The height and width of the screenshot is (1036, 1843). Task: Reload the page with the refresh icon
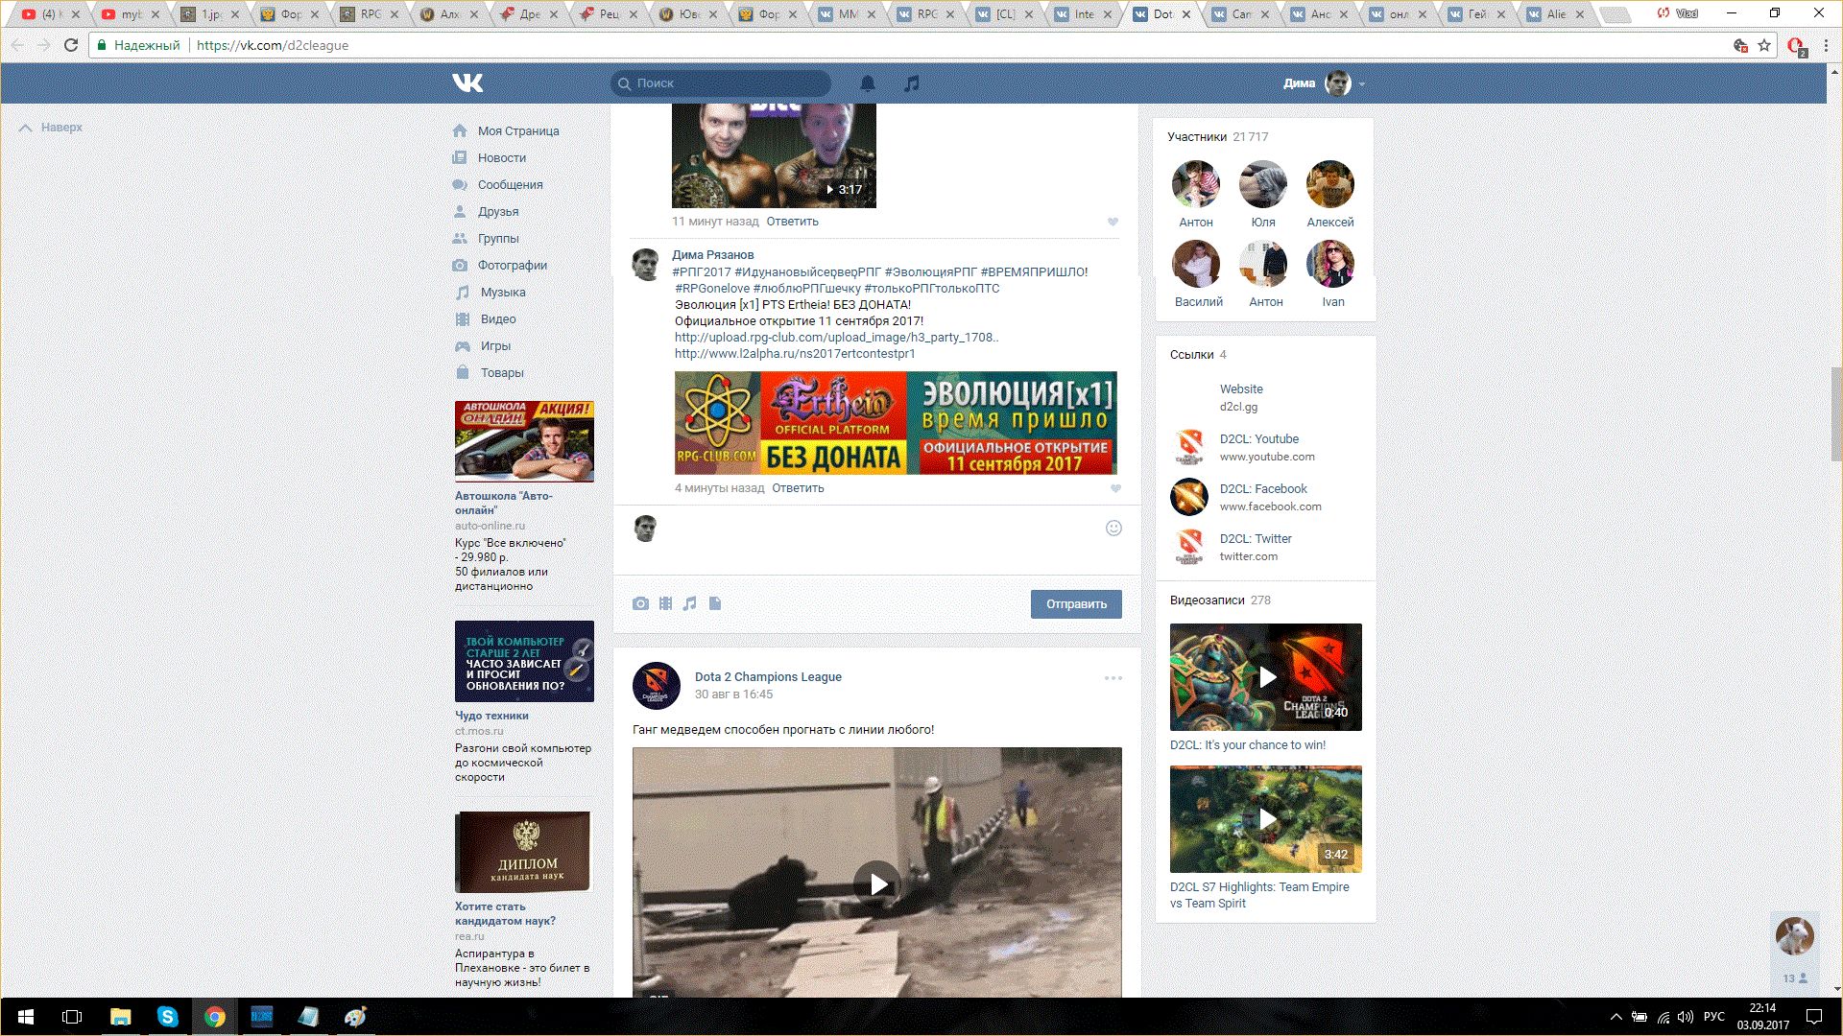(x=71, y=45)
